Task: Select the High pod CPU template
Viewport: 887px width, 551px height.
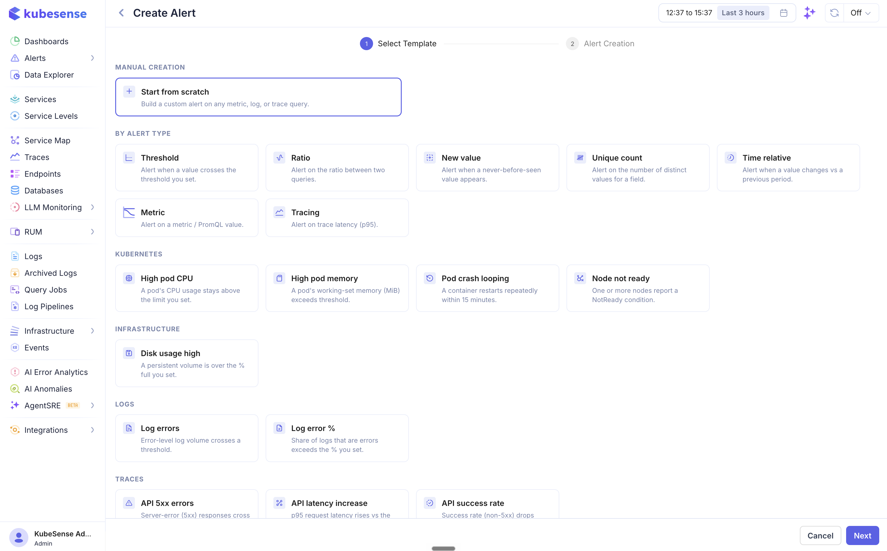Action: [x=187, y=288]
